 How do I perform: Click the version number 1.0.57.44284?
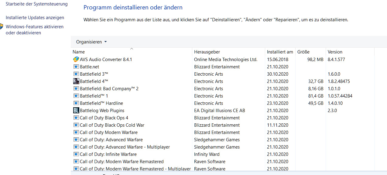340,96
